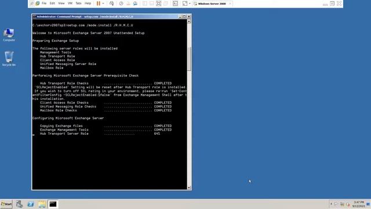Viewport: 371px width, 209px height.
Task: Click Revert to snapshot icon
Action: coord(128,3)
